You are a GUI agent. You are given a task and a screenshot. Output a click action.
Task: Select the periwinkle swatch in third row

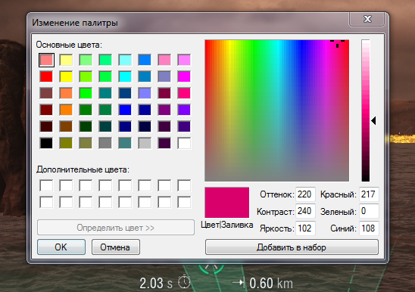click(145, 93)
